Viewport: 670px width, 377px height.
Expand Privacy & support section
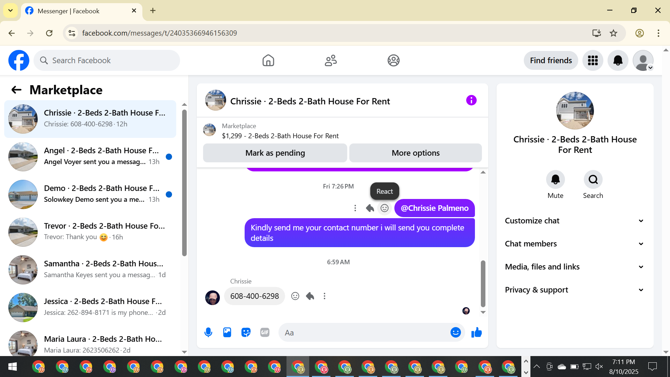(x=575, y=290)
